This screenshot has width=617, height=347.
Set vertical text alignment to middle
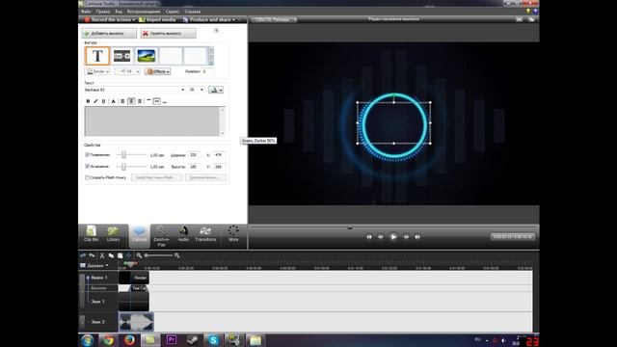[x=156, y=101]
